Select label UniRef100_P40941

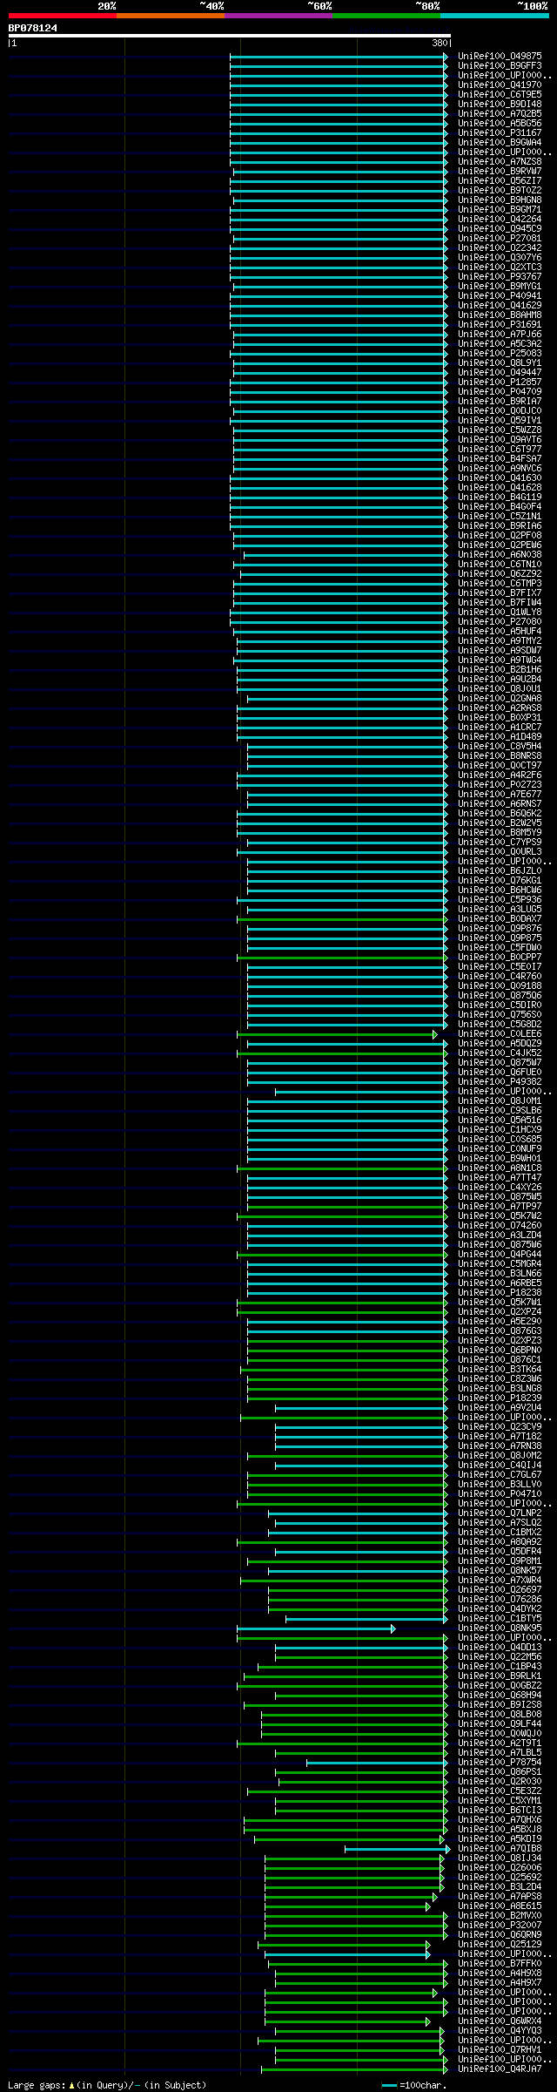(500, 295)
